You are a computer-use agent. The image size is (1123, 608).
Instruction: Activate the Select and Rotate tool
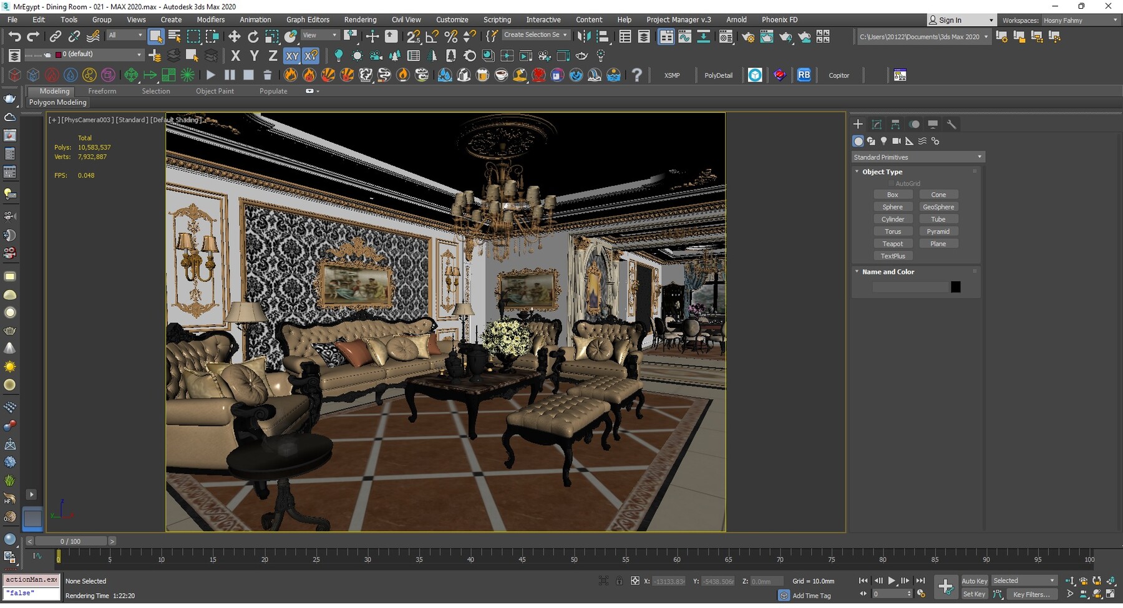[x=253, y=36]
